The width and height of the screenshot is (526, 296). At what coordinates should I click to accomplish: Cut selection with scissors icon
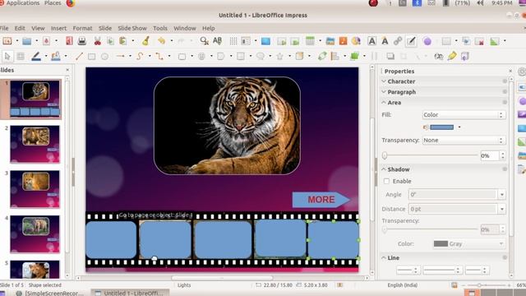97,41
